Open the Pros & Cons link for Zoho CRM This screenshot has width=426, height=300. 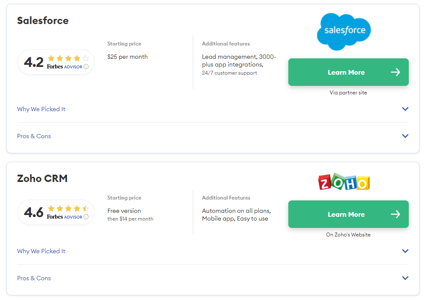coord(34,278)
